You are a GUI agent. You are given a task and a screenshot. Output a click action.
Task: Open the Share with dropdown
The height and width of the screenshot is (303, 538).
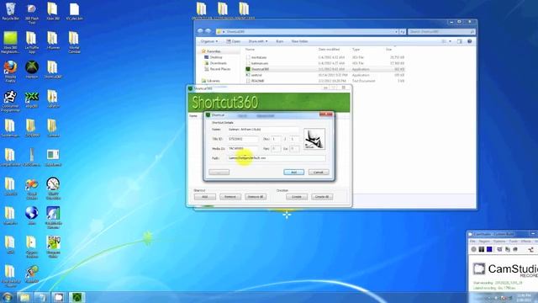point(258,41)
